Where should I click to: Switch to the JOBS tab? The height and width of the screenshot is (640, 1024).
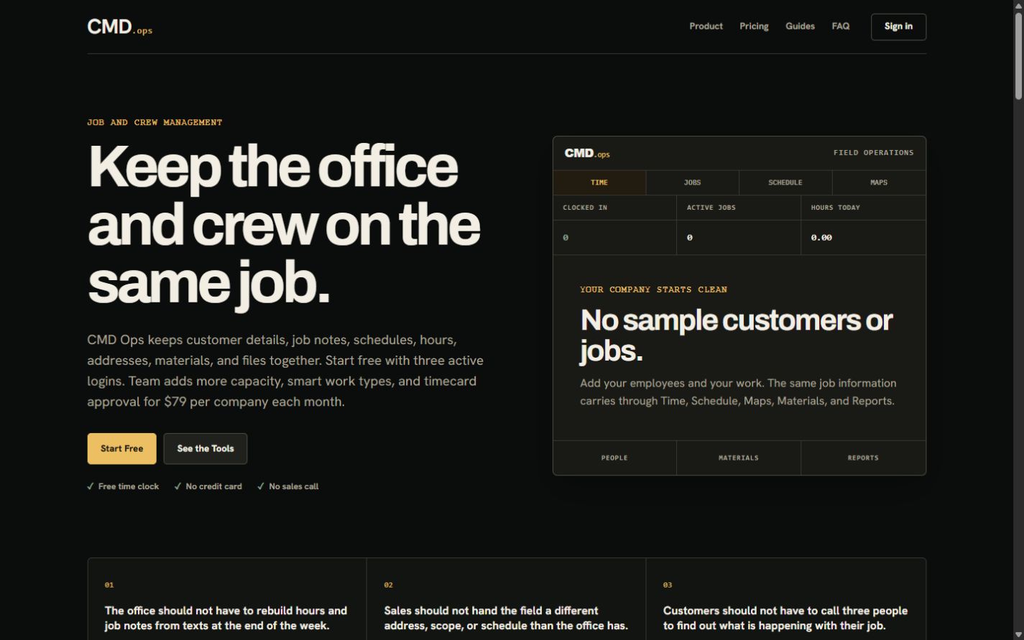tap(692, 182)
